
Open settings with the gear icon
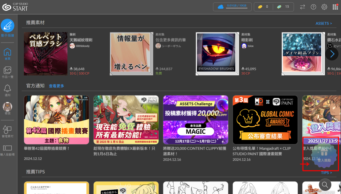[x=324, y=7]
